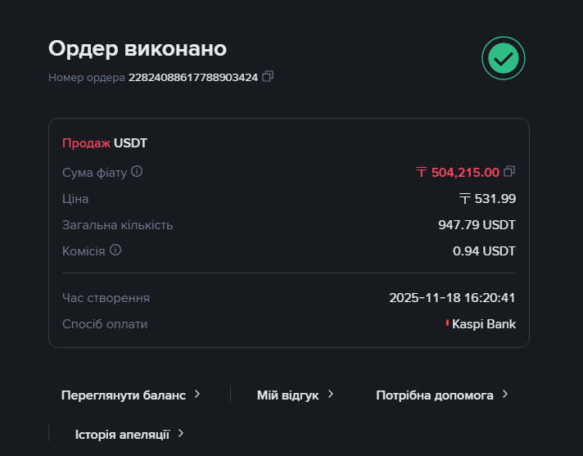The height and width of the screenshot is (456, 583).
Task: Select the order number 22824088617788903424
Action: point(193,78)
